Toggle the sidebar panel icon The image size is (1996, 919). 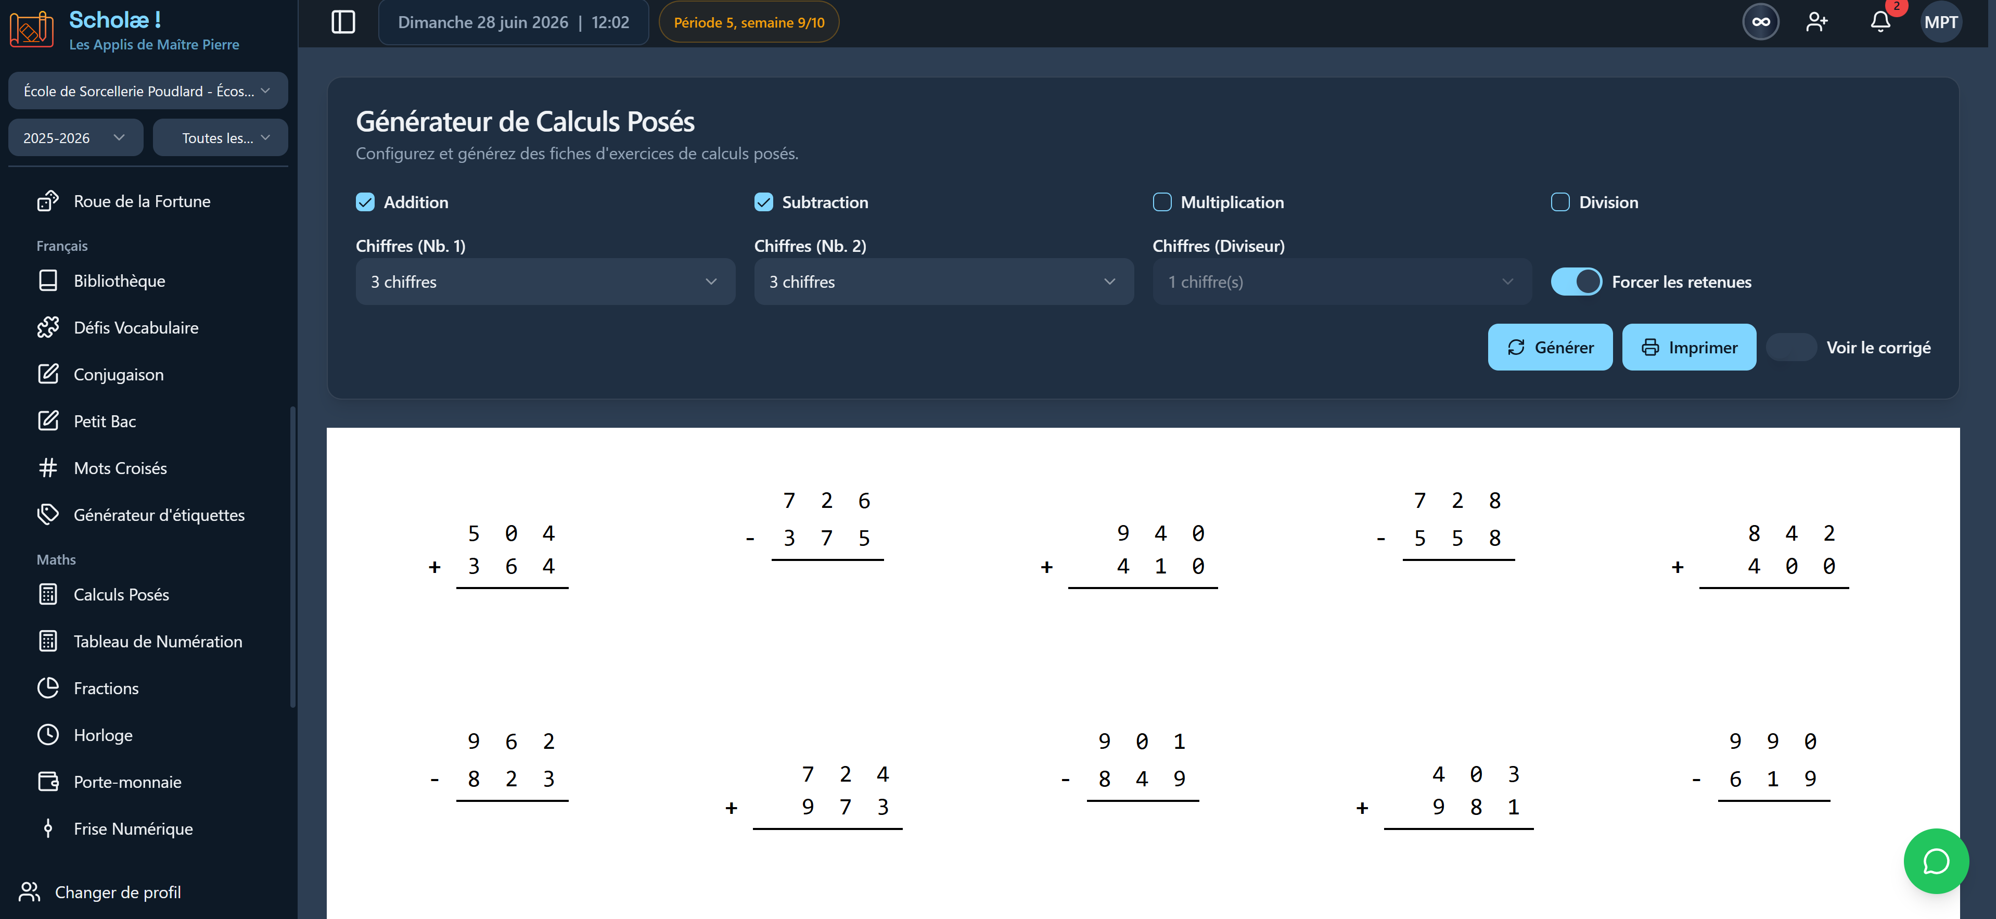click(x=343, y=22)
